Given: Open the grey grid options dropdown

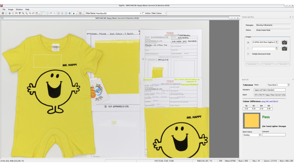Looking at the screenshot, I should coord(81,13).
